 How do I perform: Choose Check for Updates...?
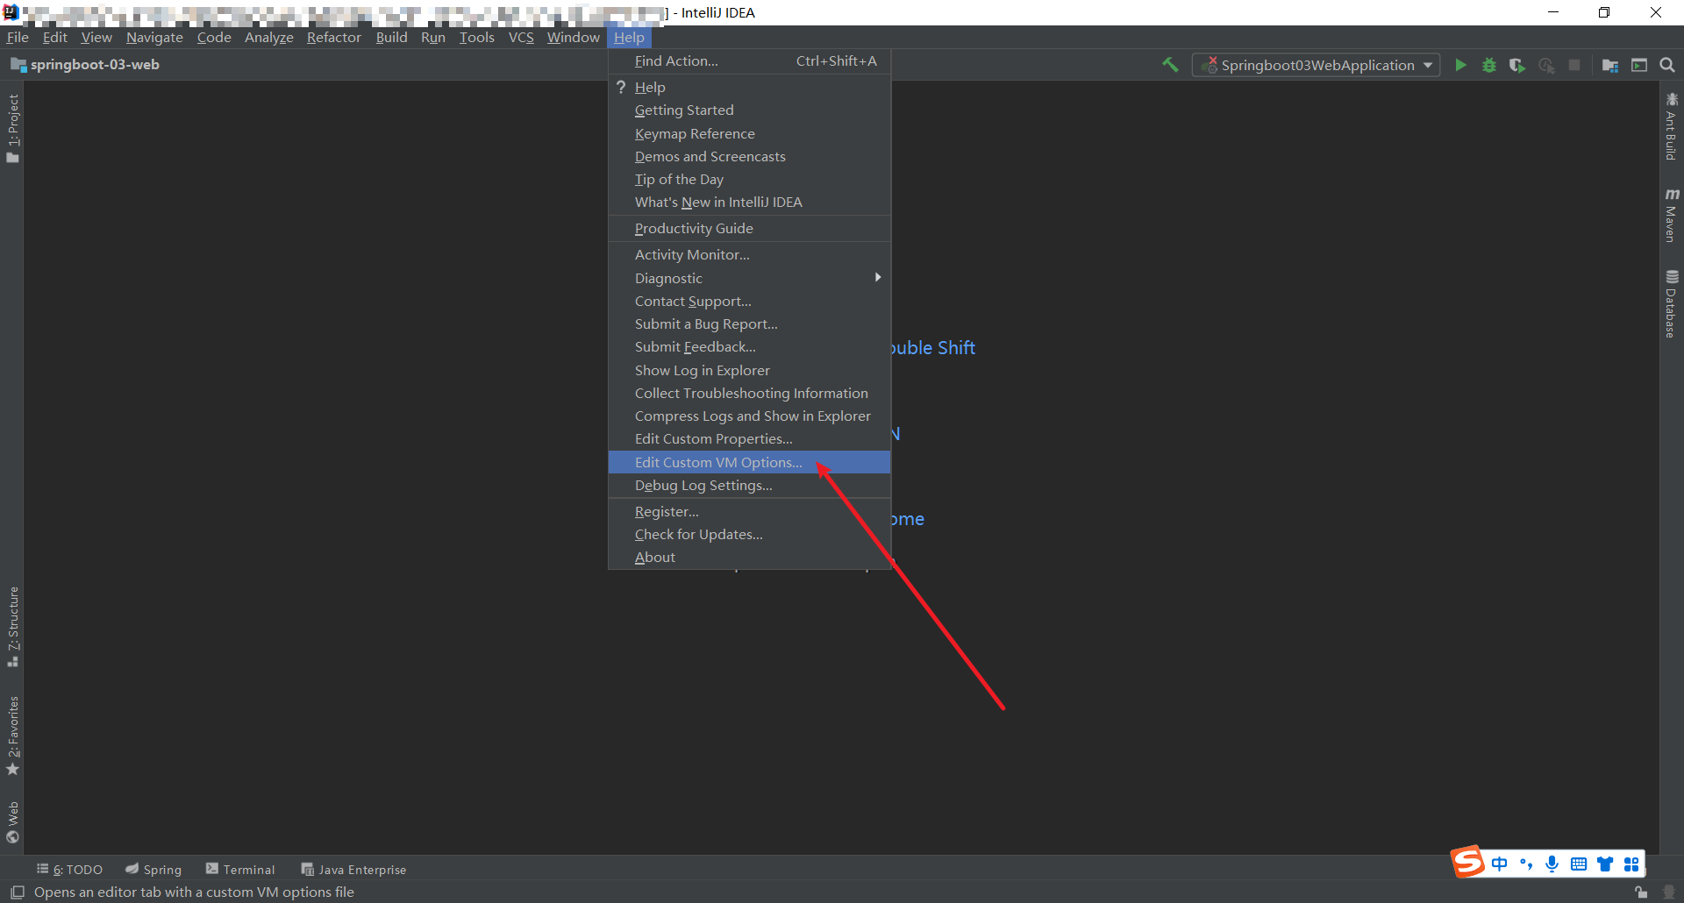click(x=749, y=534)
